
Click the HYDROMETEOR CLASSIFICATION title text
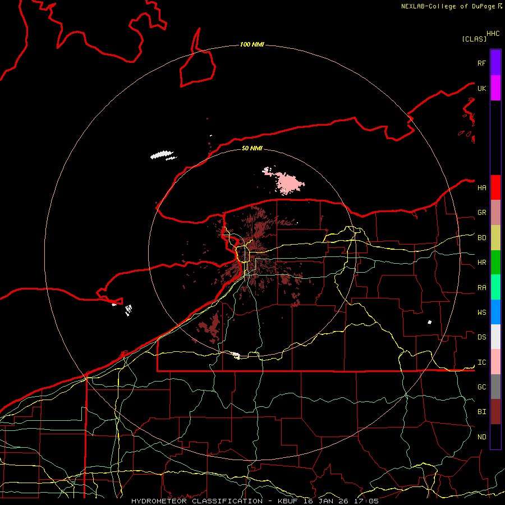click(x=197, y=501)
